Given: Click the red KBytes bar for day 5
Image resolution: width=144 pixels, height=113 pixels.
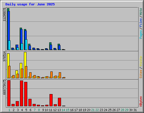Looking at the screenshot, I should point(26,94).
